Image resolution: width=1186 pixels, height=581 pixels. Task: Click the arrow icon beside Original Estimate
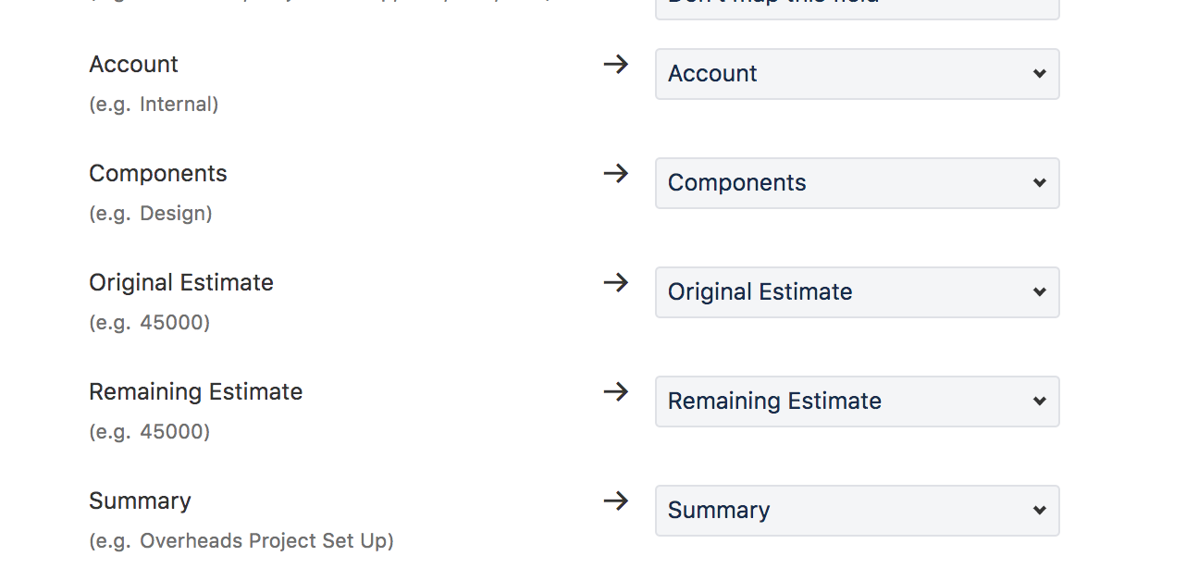click(x=615, y=282)
